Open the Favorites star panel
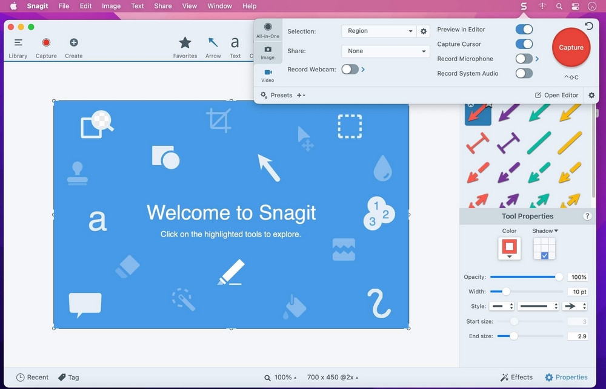Screen dimensions: 606x389 pyautogui.click(x=185, y=44)
